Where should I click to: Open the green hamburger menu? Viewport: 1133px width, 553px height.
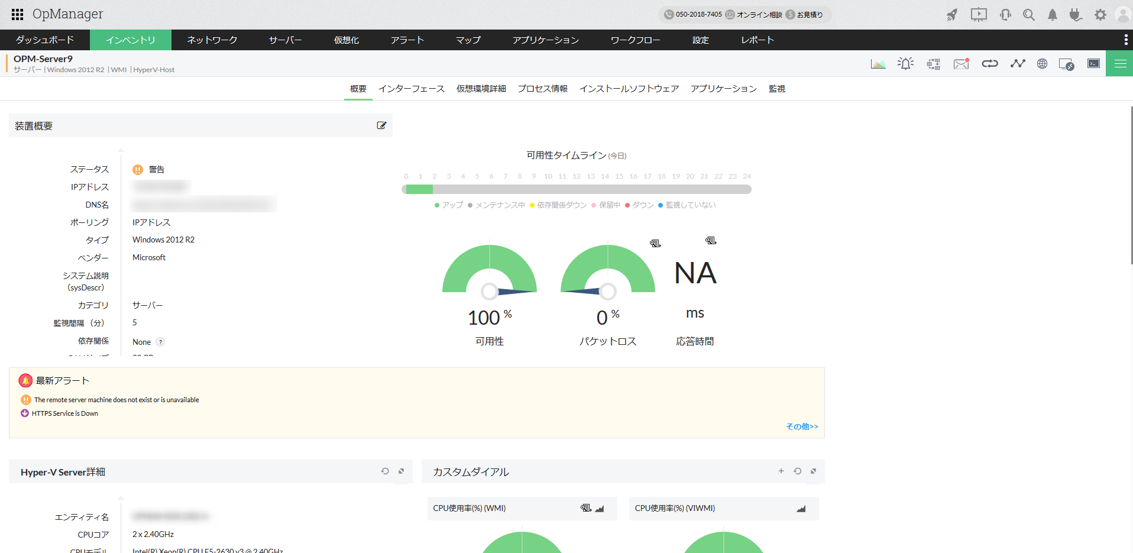(x=1120, y=64)
